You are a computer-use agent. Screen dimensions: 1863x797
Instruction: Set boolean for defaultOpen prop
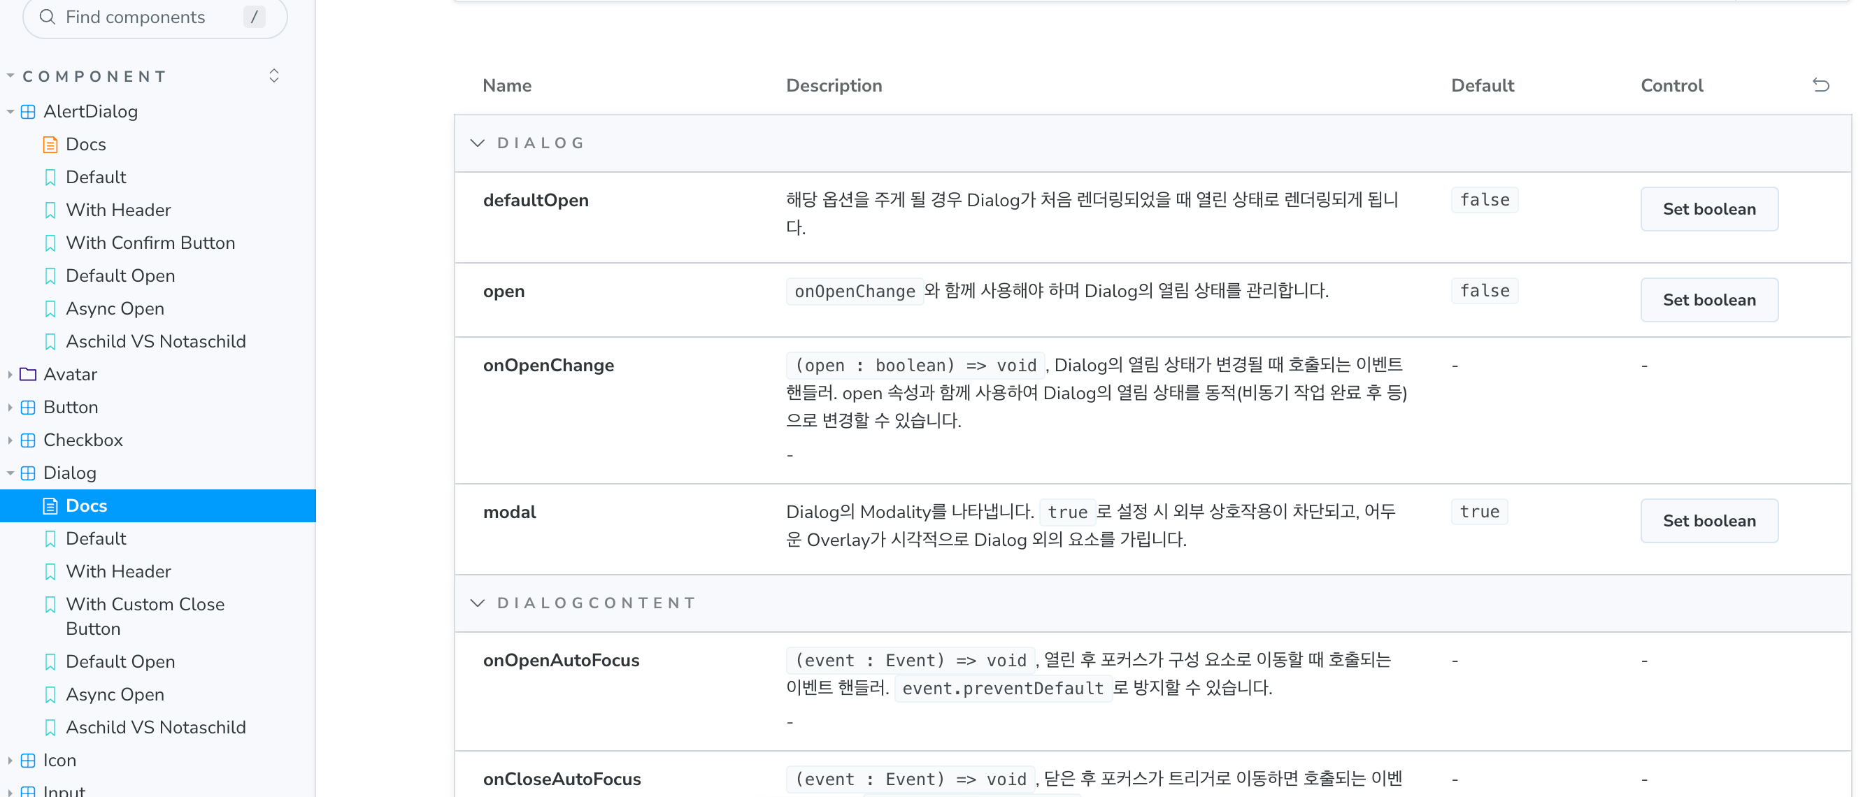pyautogui.click(x=1708, y=209)
